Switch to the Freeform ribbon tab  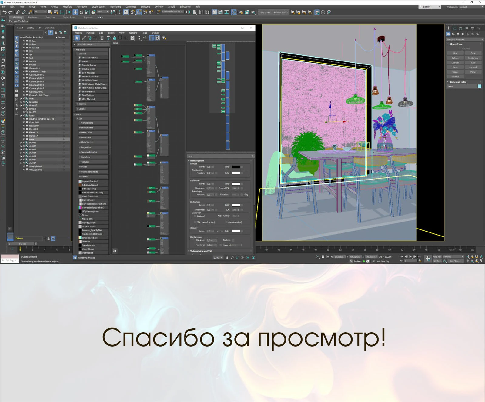[x=33, y=17]
